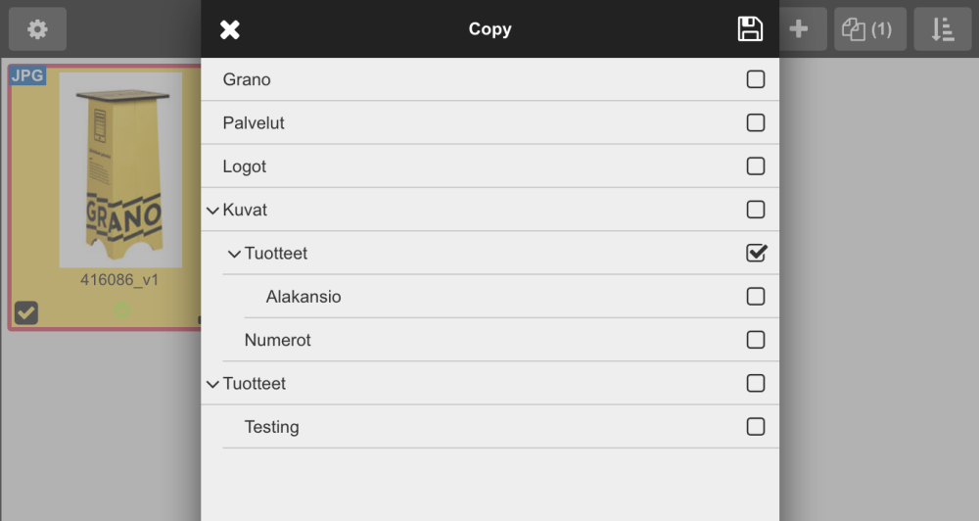979x521 pixels.
Task: Open the copy selection (1) icon
Action: [x=869, y=29]
